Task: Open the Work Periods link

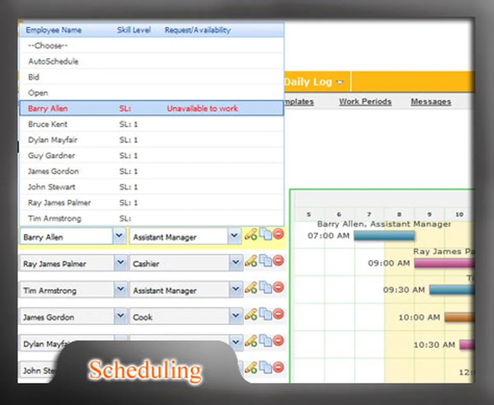Action: click(x=365, y=102)
